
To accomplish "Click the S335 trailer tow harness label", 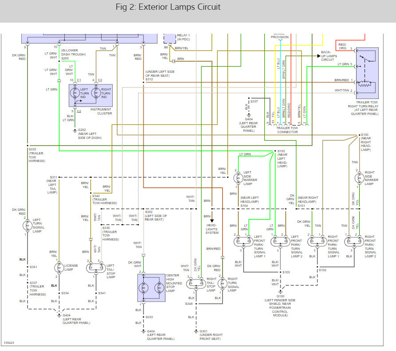I will [37, 155].
